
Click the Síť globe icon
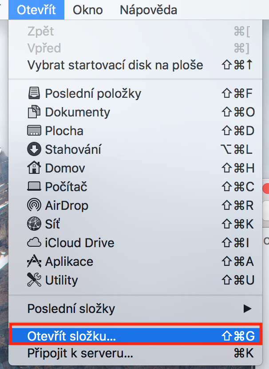pyautogui.click(x=34, y=224)
